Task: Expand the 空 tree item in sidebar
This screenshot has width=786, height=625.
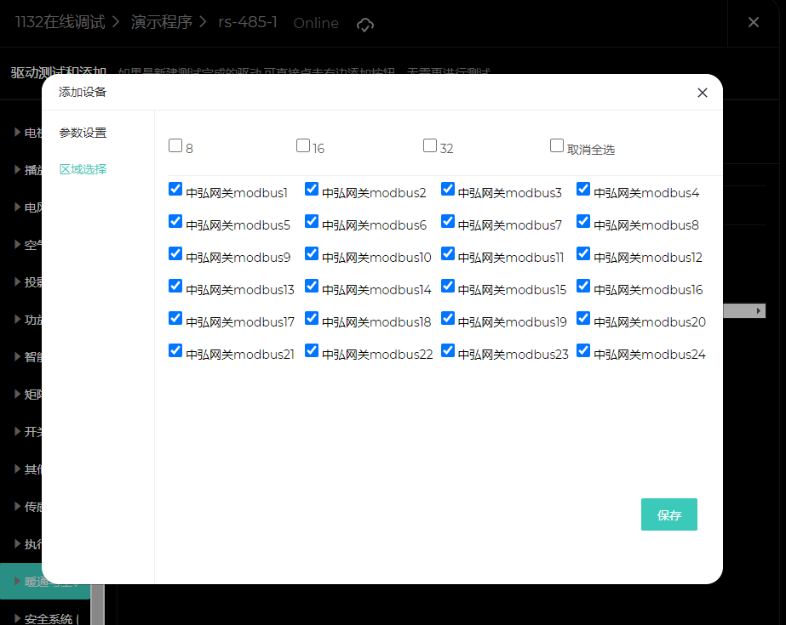Action: (18, 245)
